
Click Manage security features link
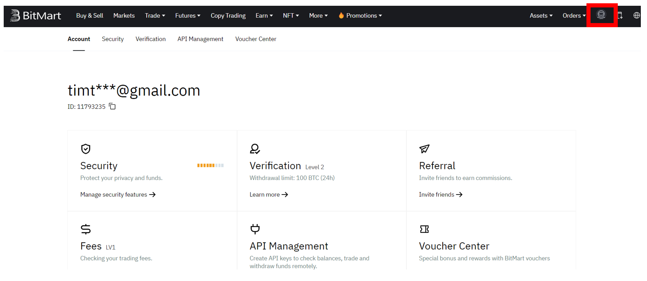pos(118,194)
